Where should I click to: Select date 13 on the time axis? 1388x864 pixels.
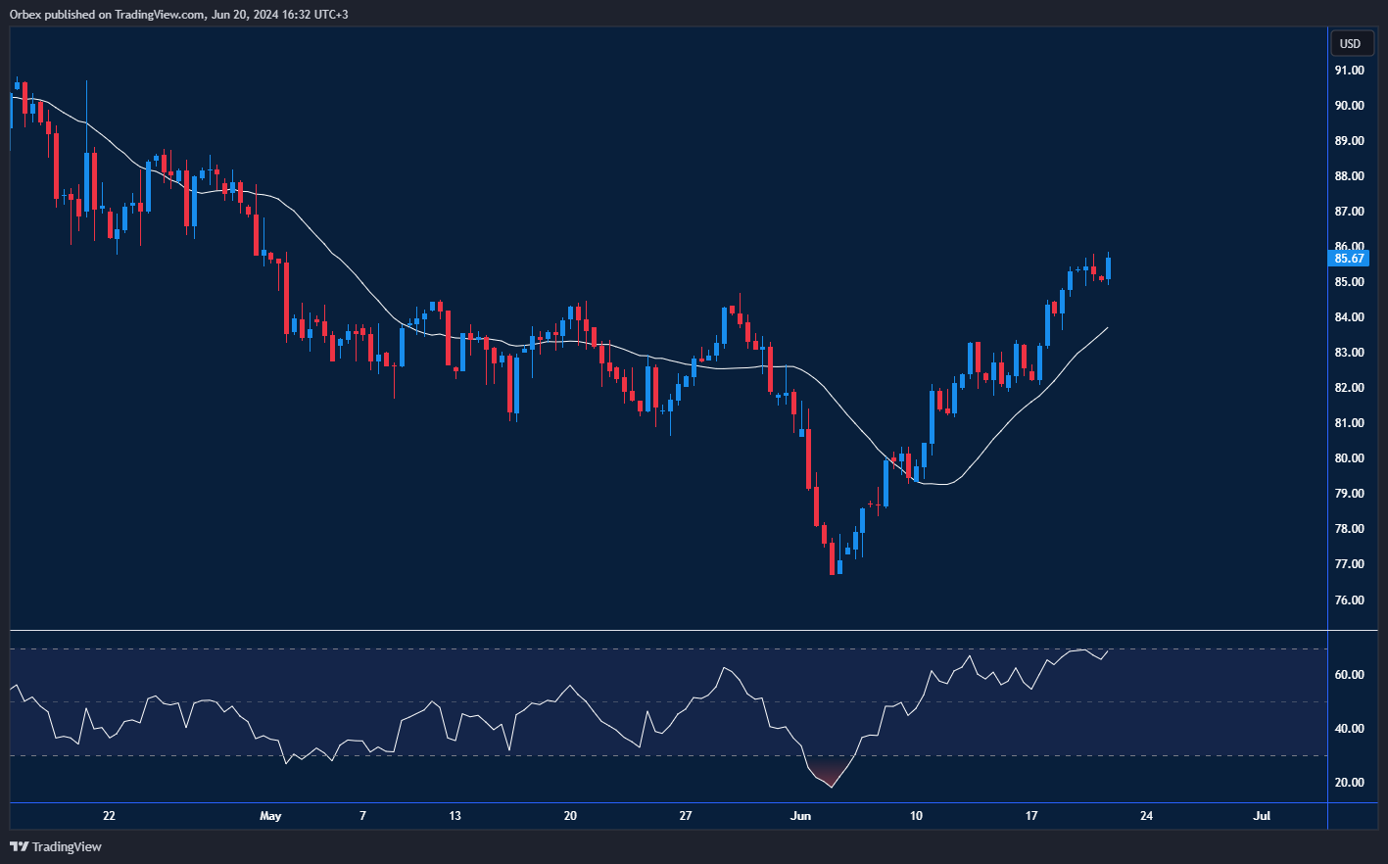click(455, 816)
